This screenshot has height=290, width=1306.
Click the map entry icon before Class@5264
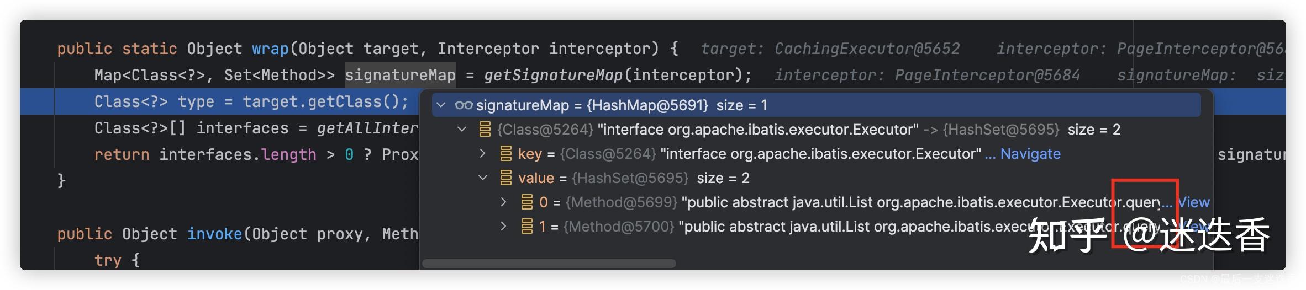tap(485, 129)
